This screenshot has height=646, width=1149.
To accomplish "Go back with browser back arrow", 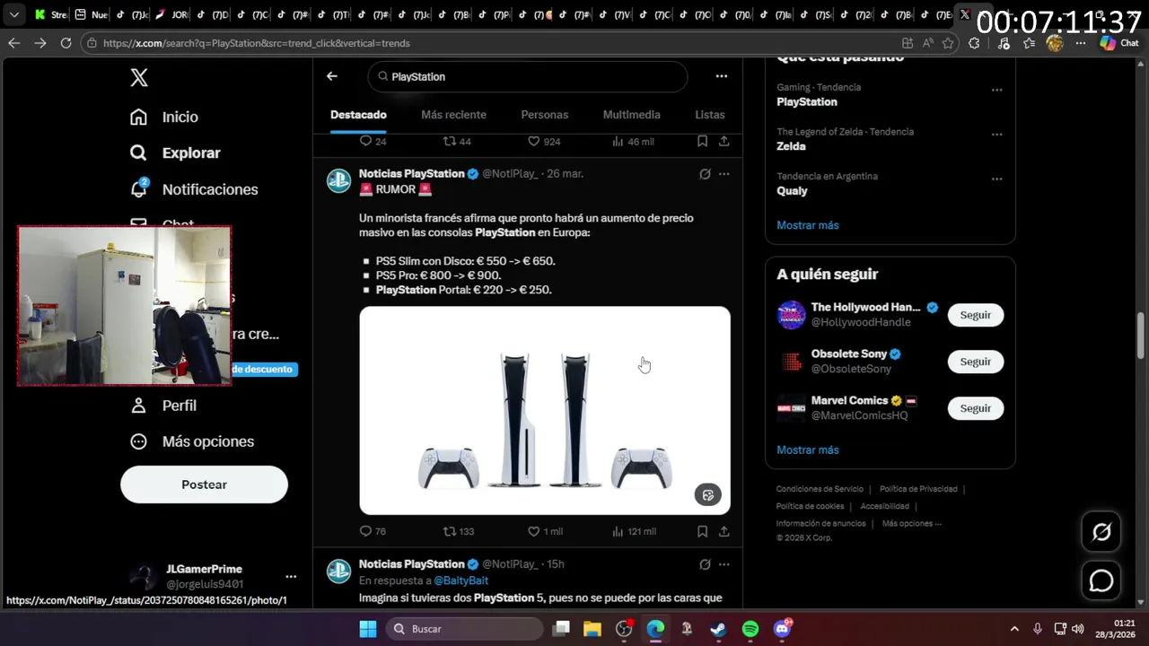I will point(14,43).
